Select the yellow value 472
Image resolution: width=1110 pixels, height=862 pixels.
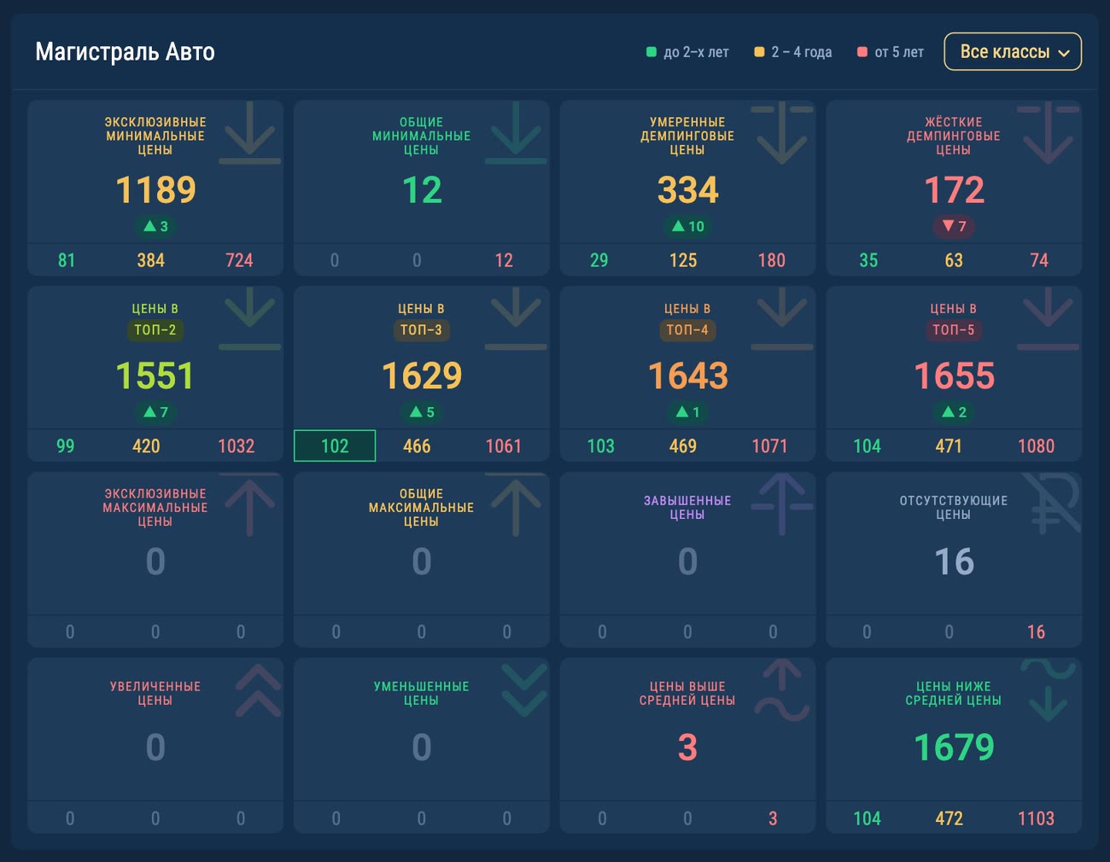(949, 818)
